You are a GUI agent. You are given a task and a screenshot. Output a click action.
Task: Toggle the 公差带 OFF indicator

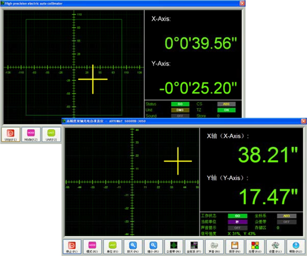point(286,222)
